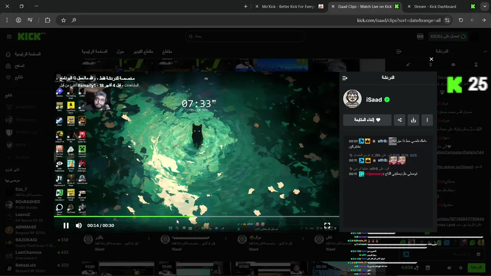
Task: Toggle fullscreen on the clip player
Action: click(x=327, y=225)
